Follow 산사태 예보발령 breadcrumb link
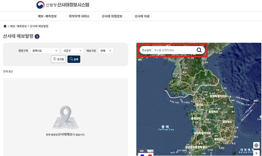The height and width of the screenshot is (156, 262). click(39, 26)
